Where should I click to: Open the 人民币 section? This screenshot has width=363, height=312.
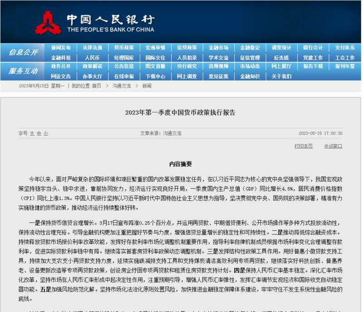click(92, 58)
